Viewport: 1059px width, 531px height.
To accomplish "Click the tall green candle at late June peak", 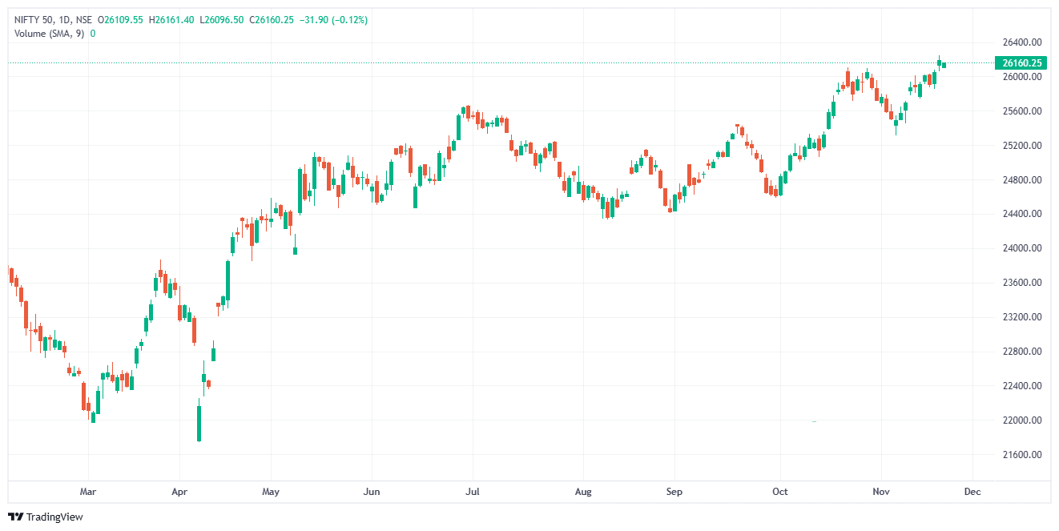I will pyautogui.click(x=459, y=127).
